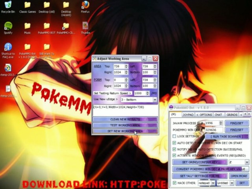Screen dimensions: 252x189
Task: Open the Desktop (recent) folder
Action: click(66, 9)
